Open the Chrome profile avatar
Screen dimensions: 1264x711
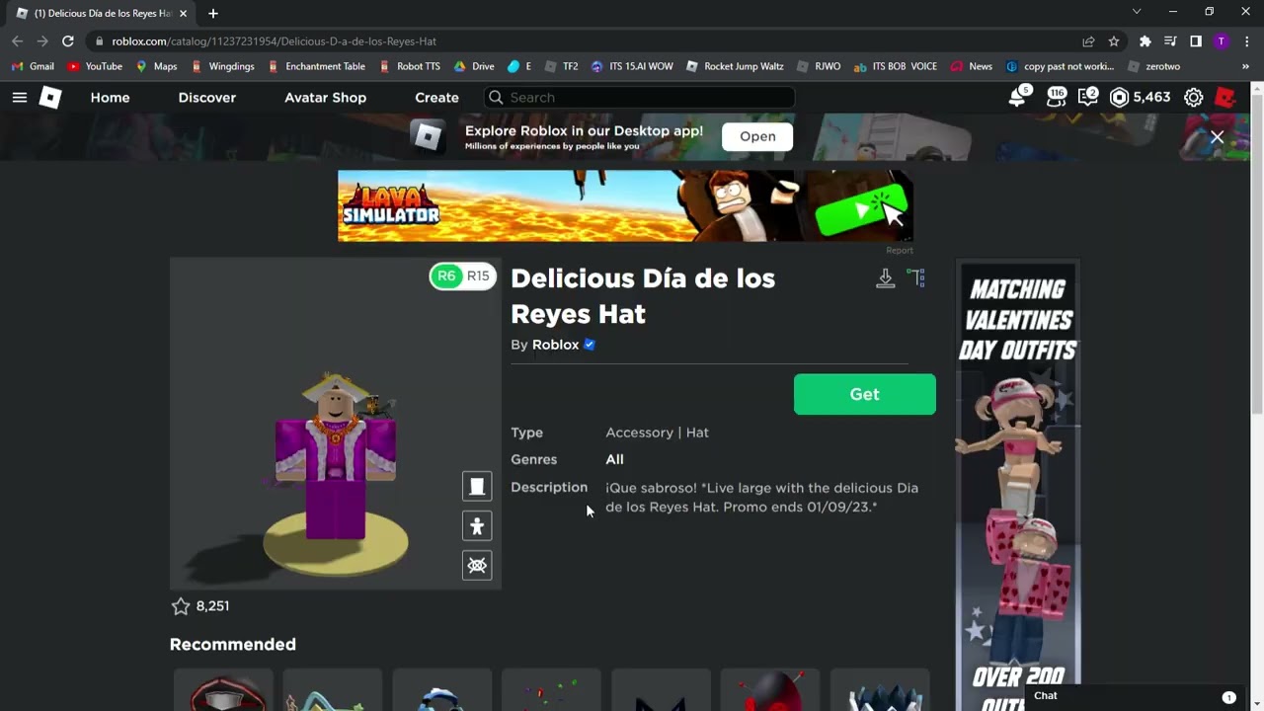[1222, 41]
